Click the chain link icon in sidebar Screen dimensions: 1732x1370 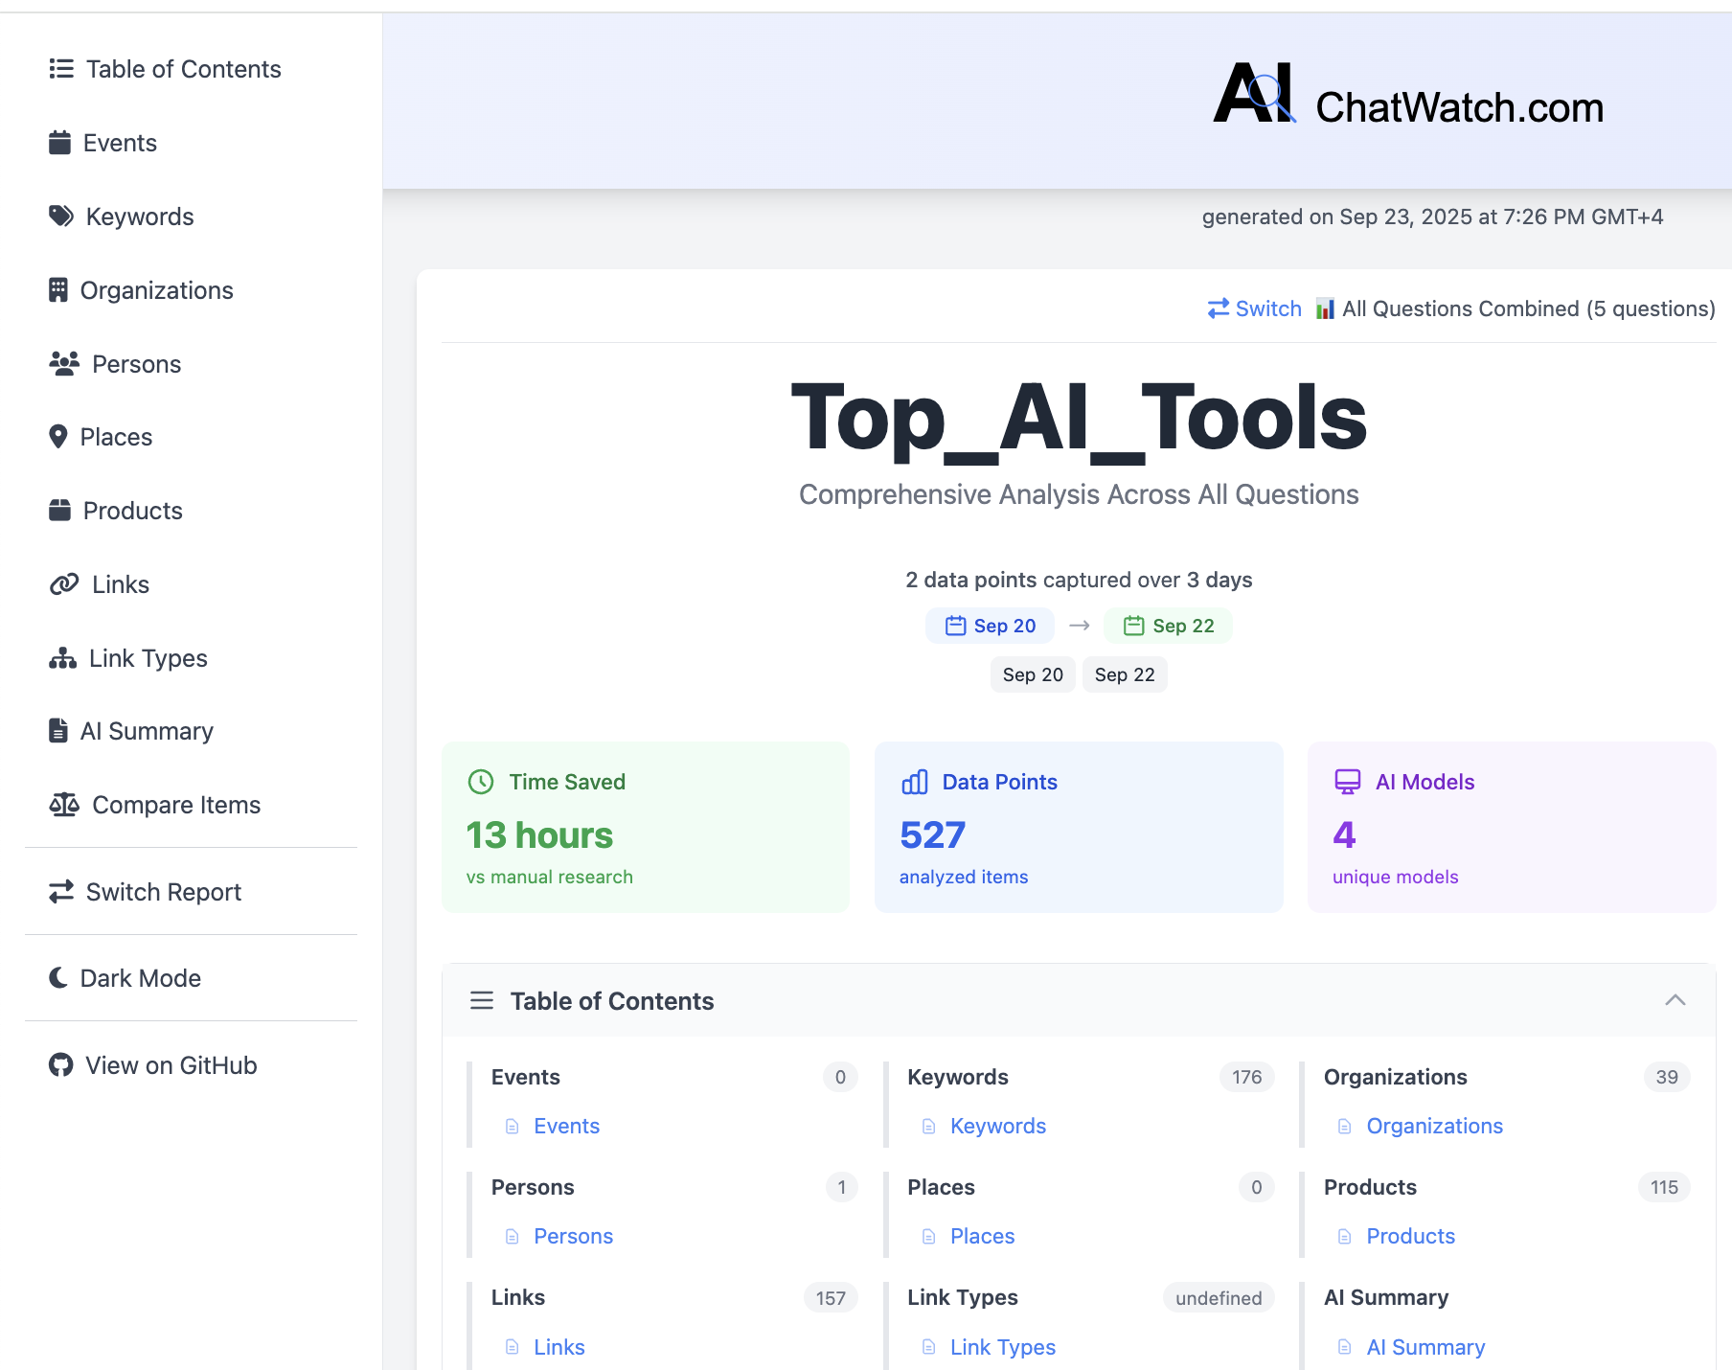64,584
